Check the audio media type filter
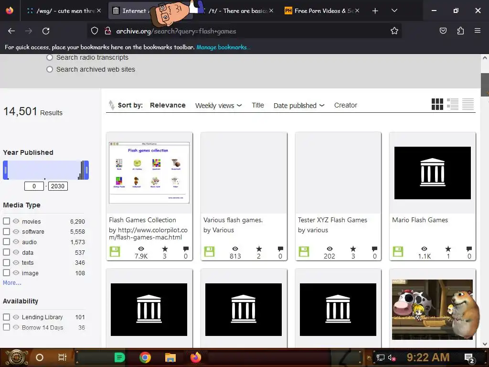The width and height of the screenshot is (489, 367). pyautogui.click(x=6, y=241)
